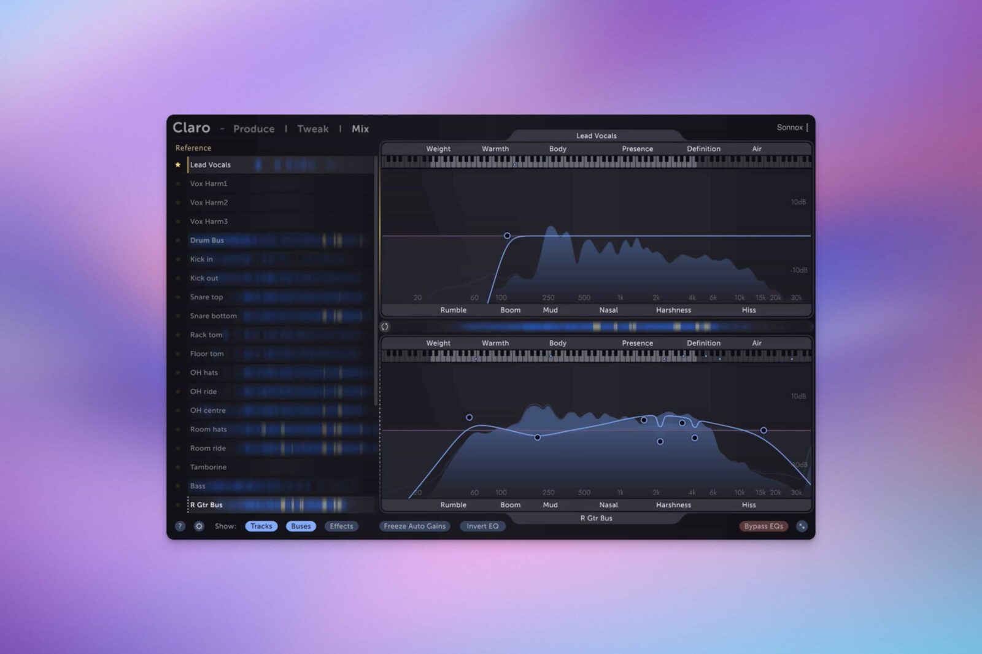The image size is (982, 654).
Task: Click the link icon between EQ panels
Action: pyautogui.click(x=385, y=326)
